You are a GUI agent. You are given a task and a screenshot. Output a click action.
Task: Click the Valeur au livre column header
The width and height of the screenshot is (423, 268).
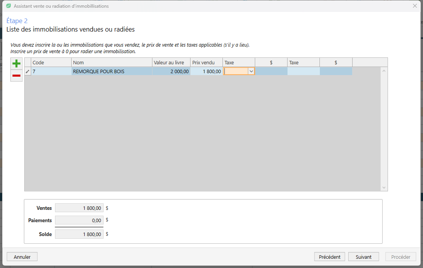click(171, 63)
